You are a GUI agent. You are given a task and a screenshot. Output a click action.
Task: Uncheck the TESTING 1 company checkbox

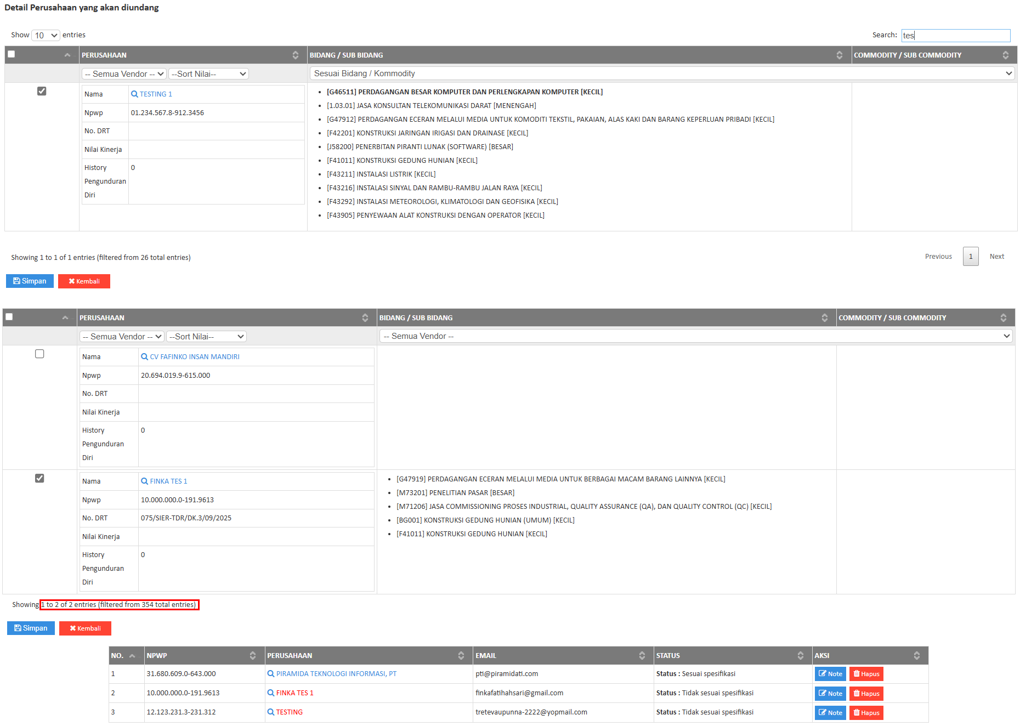pyautogui.click(x=42, y=91)
